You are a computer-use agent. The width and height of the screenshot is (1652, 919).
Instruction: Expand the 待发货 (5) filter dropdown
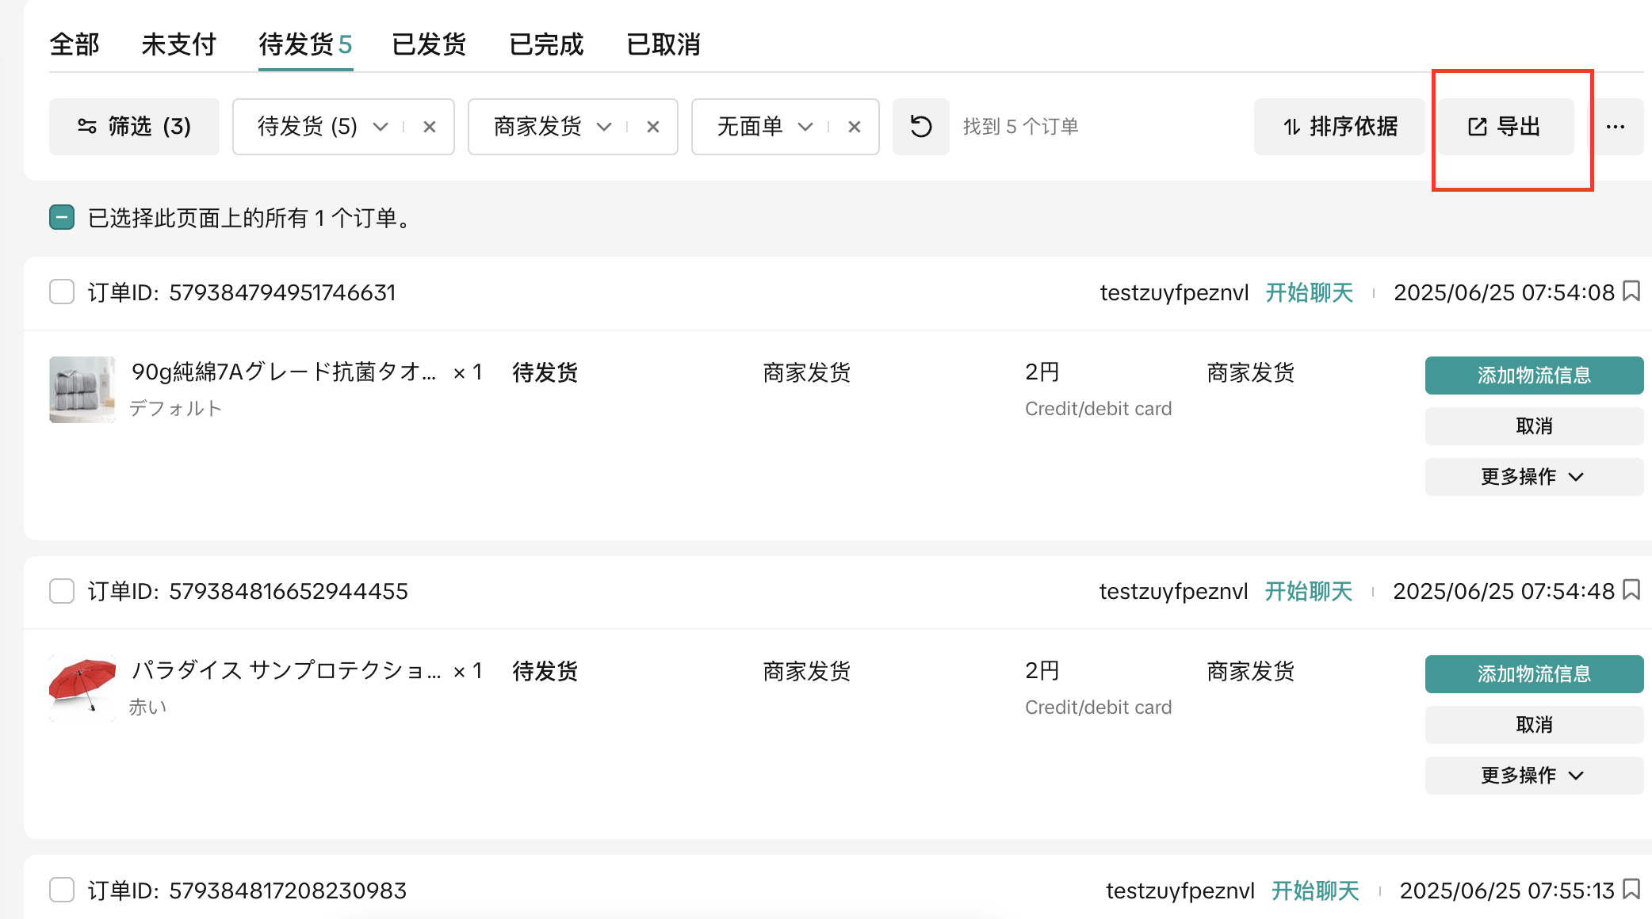click(380, 127)
